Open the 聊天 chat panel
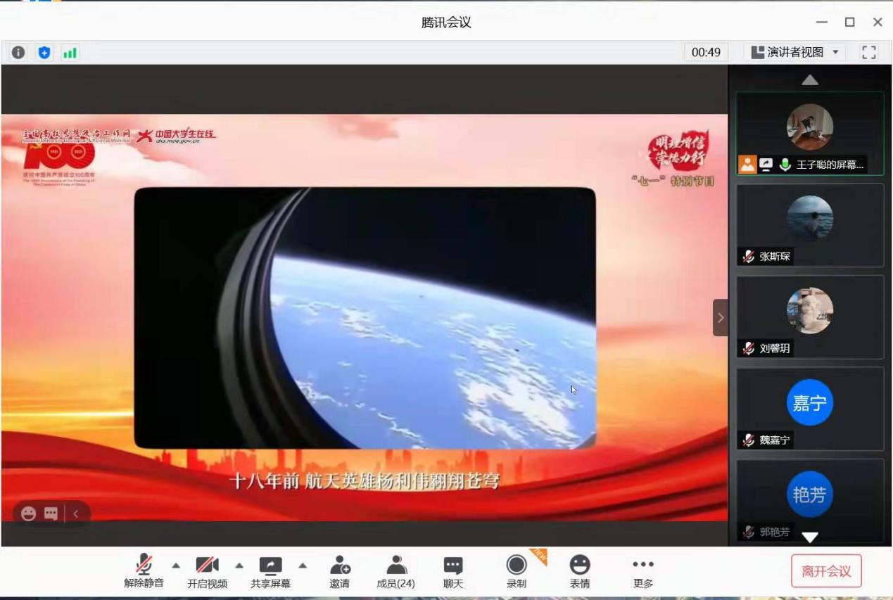Viewport: 893px width, 600px height. [x=453, y=571]
